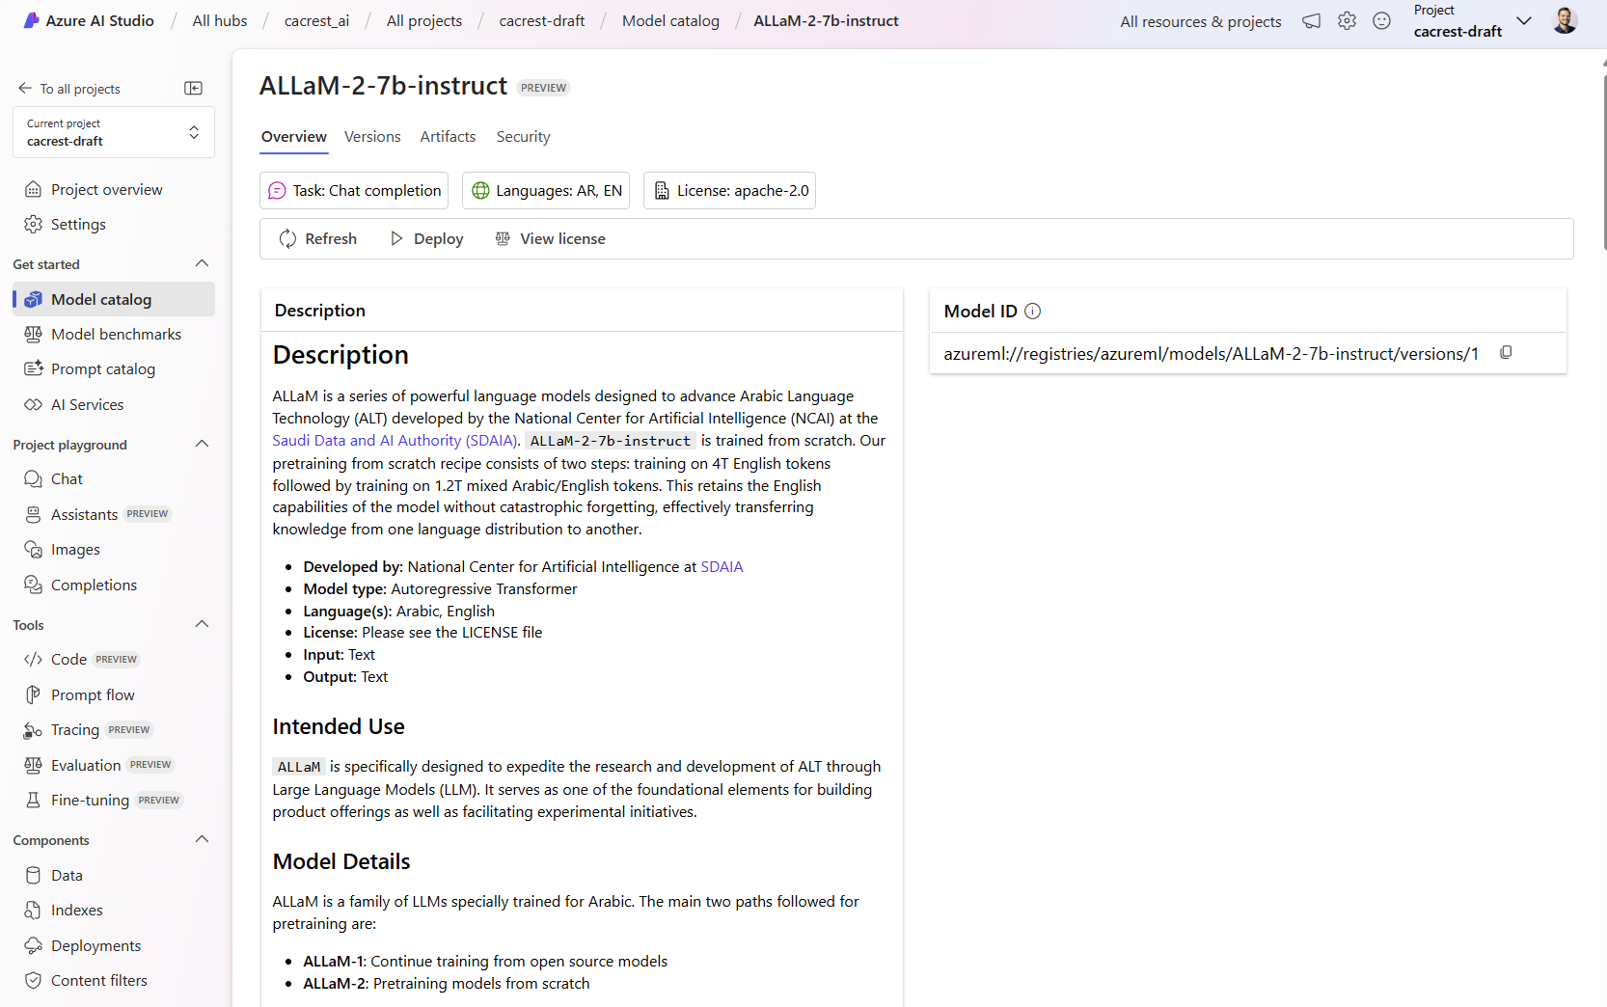This screenshot has height=1007, width=1607.
Task: Copy the Model ID to clipboard
Action: (1506, 353)
